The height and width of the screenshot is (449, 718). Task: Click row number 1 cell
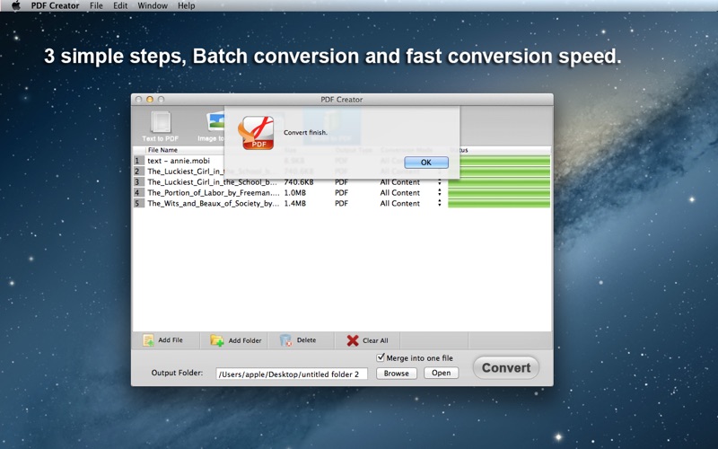click(138, 161)
